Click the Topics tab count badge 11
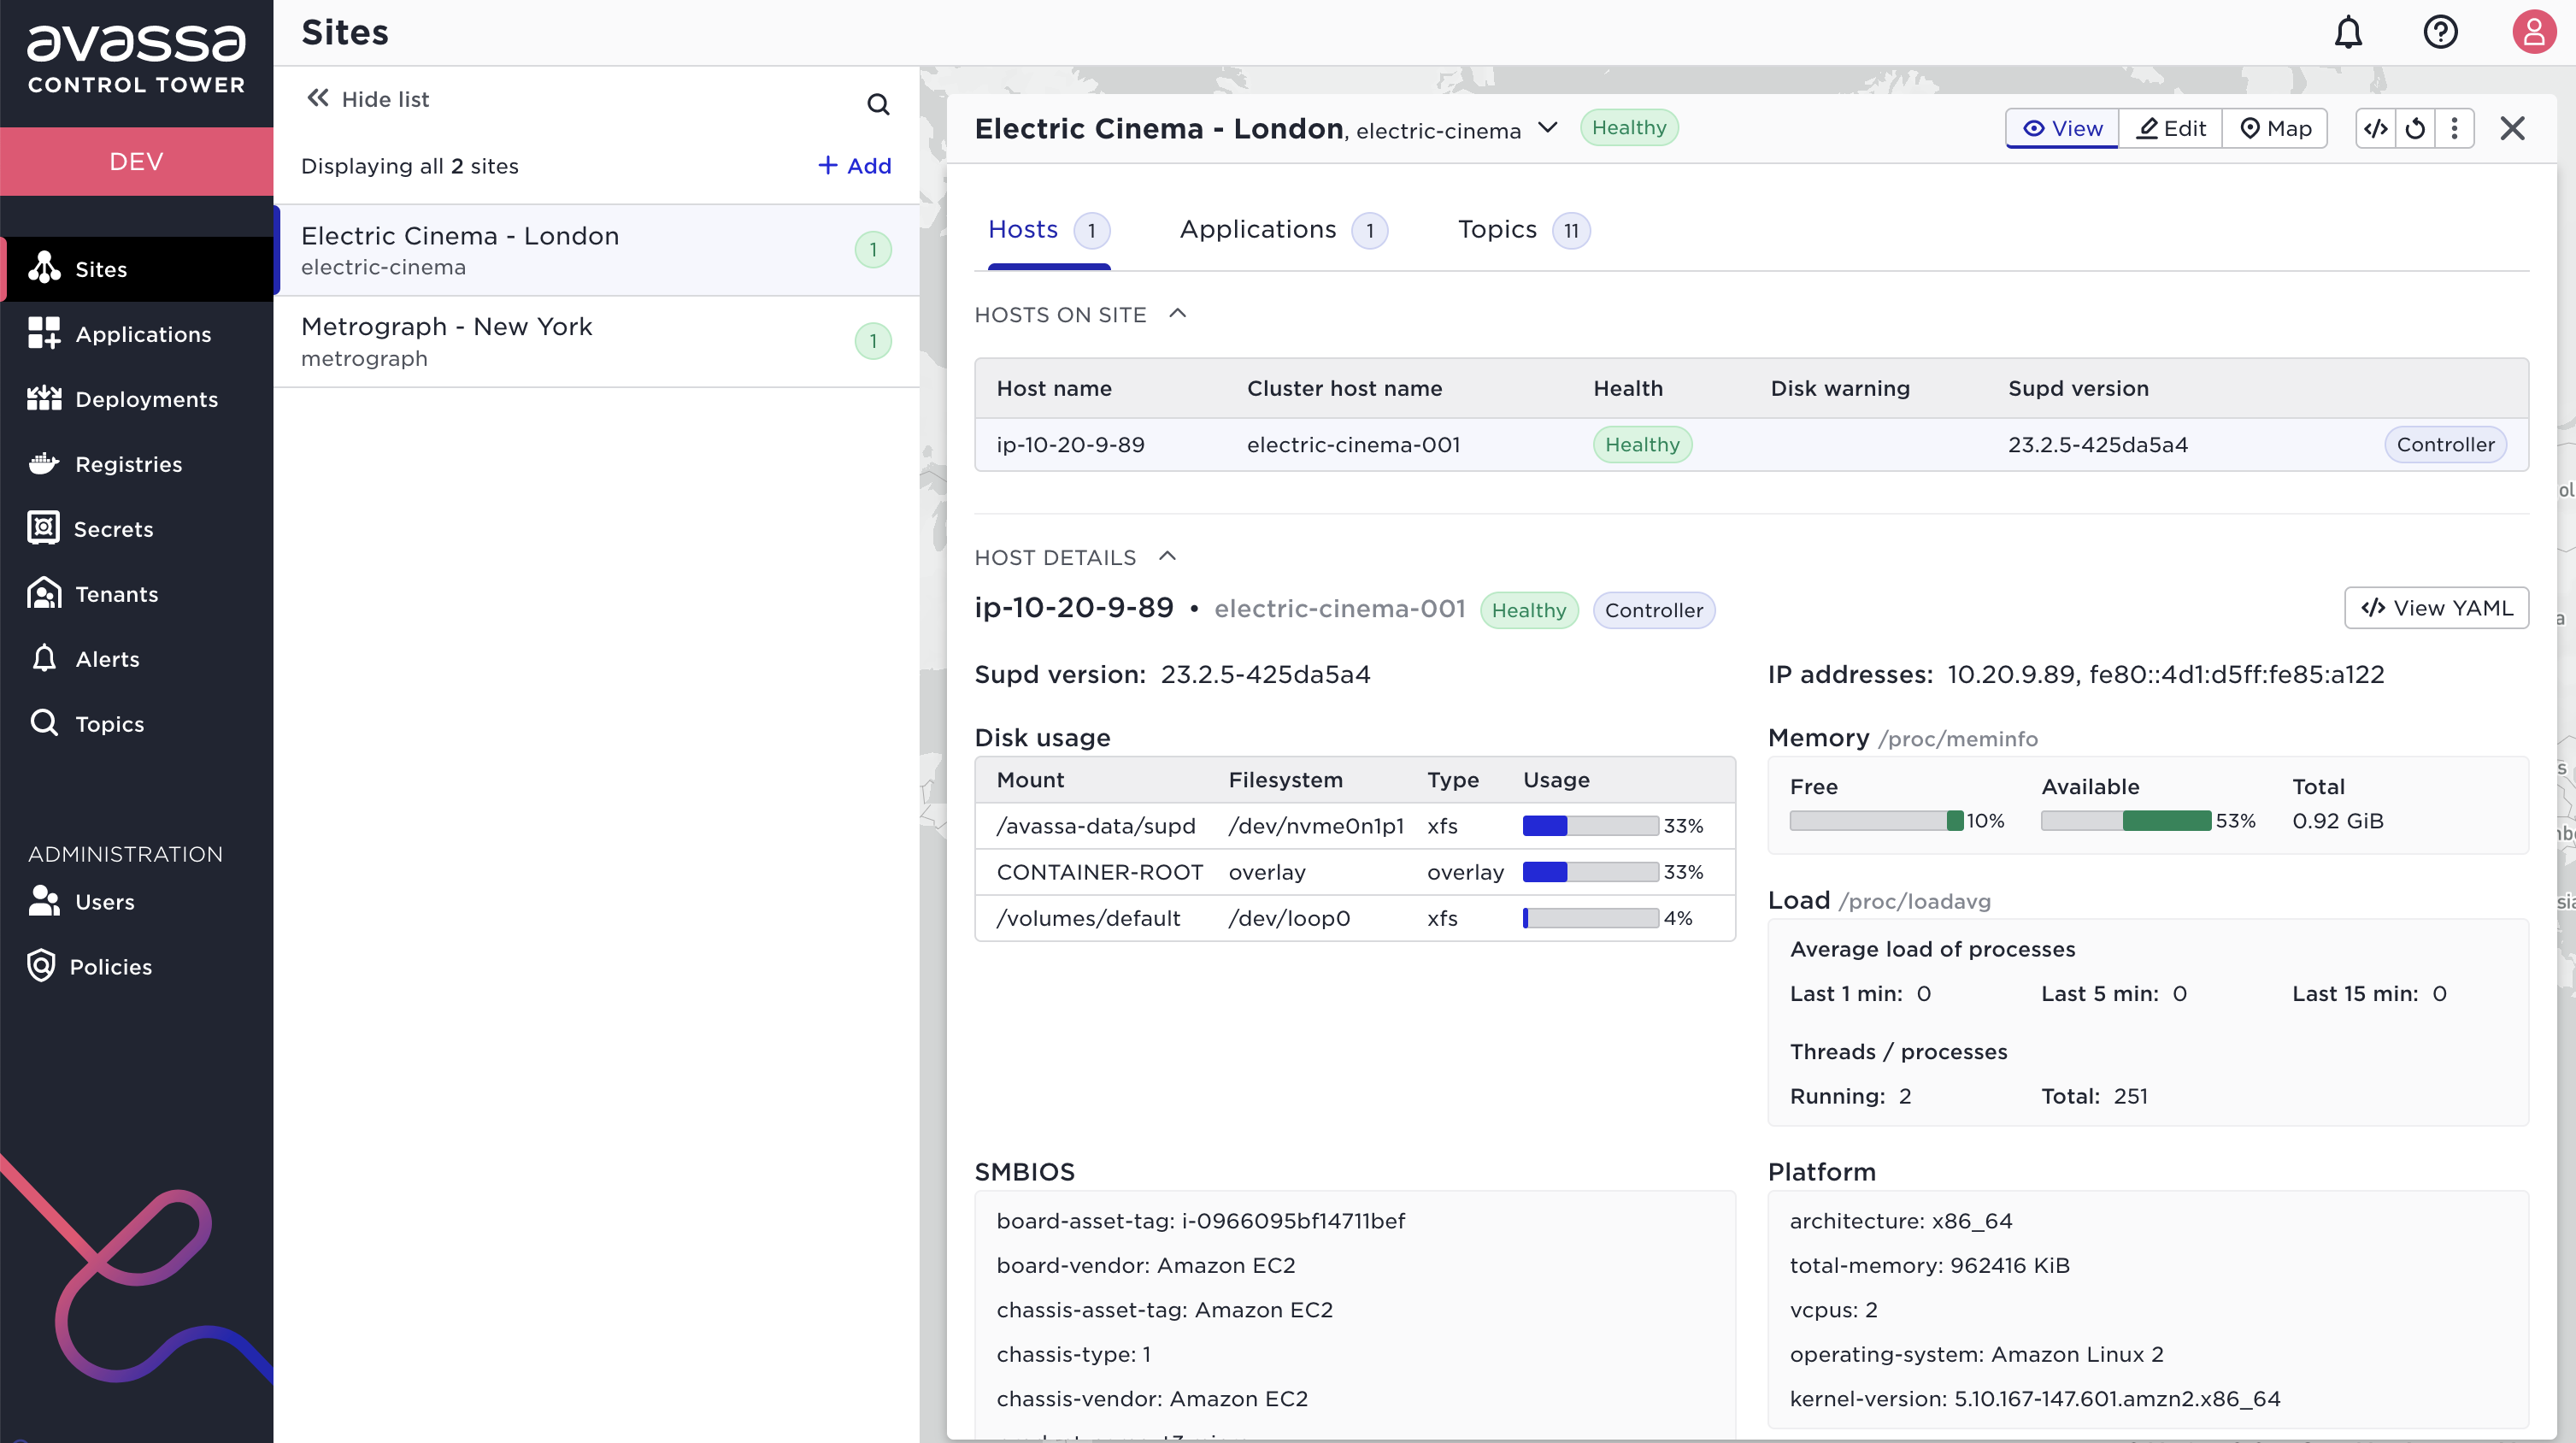 click(1571, 231)
